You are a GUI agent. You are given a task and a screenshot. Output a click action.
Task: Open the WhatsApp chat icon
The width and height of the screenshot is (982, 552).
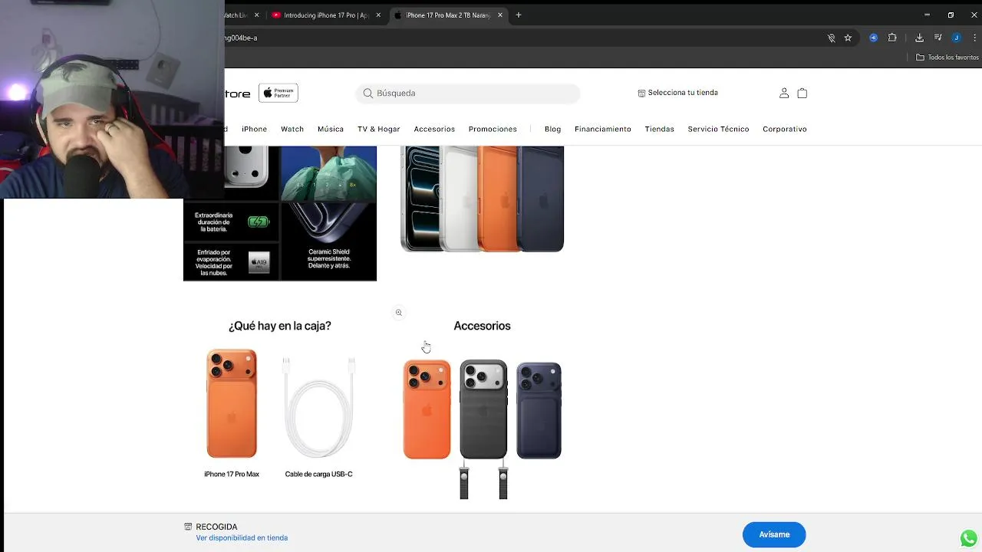[x=969, y=538]
